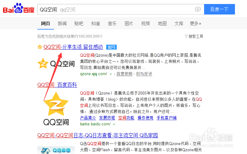Open the QQ空间_百度百科 result link
The width and height of the screenshot is (247, 154).
(x=57, y=85)
